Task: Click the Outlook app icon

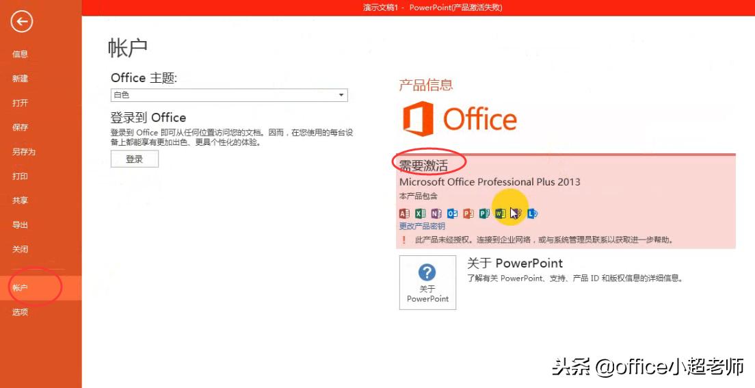Action: click(452, 213)
